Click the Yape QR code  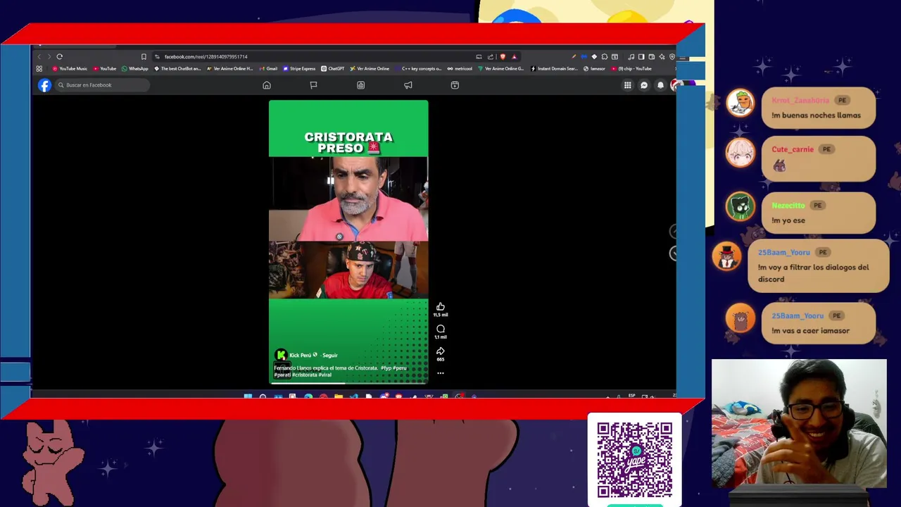pyautogui.click(x=634, y=459)
